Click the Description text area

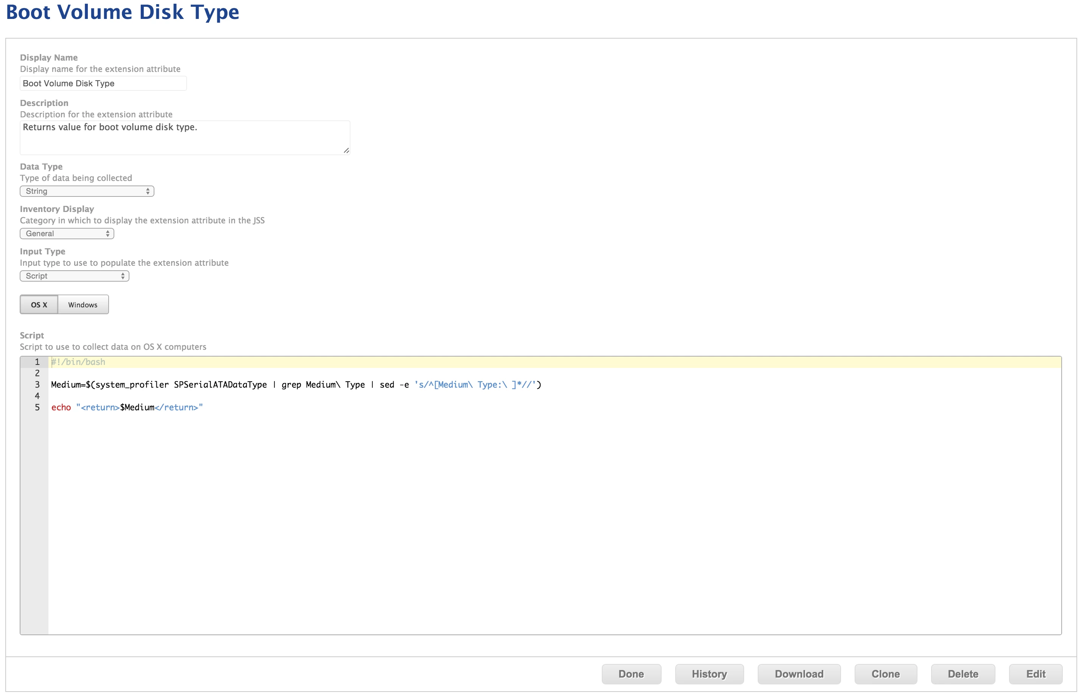[185, 138]
